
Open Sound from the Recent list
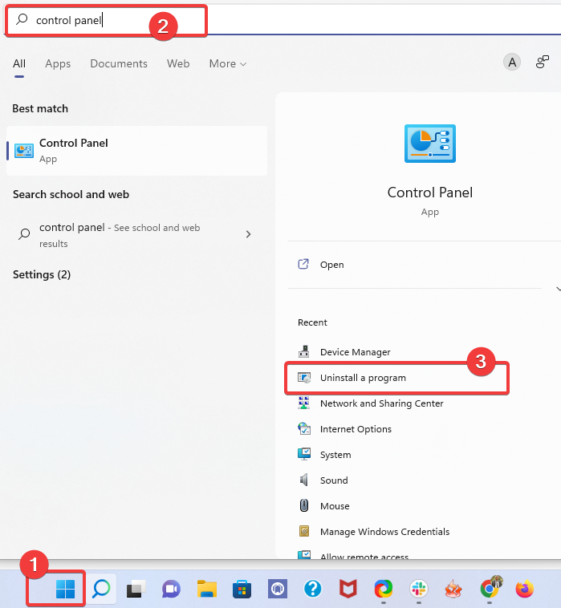click(x=334, y=480)
